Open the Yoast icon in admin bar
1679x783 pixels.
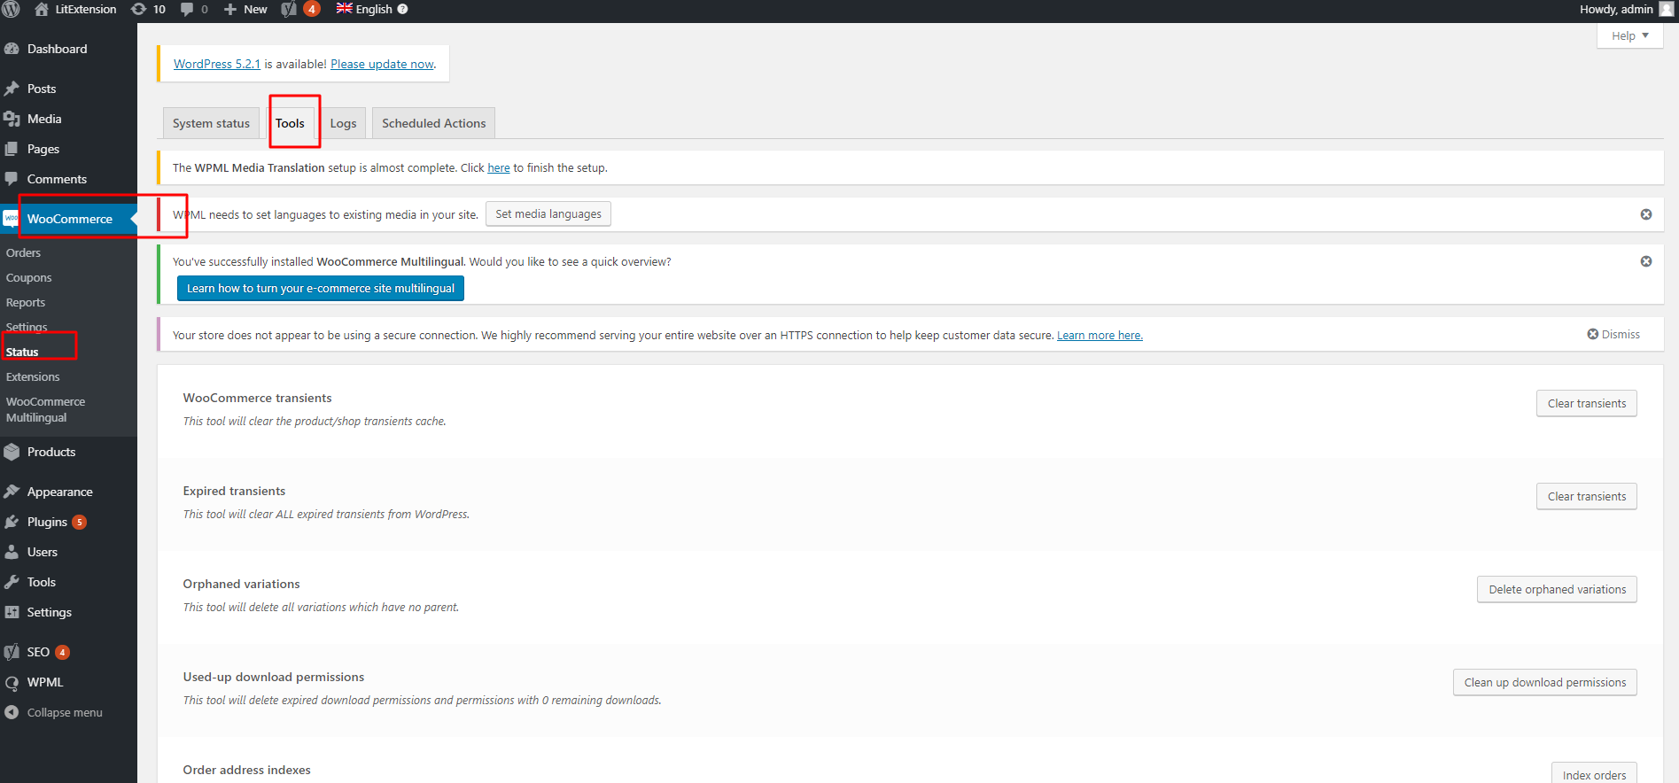coord(289,9)
